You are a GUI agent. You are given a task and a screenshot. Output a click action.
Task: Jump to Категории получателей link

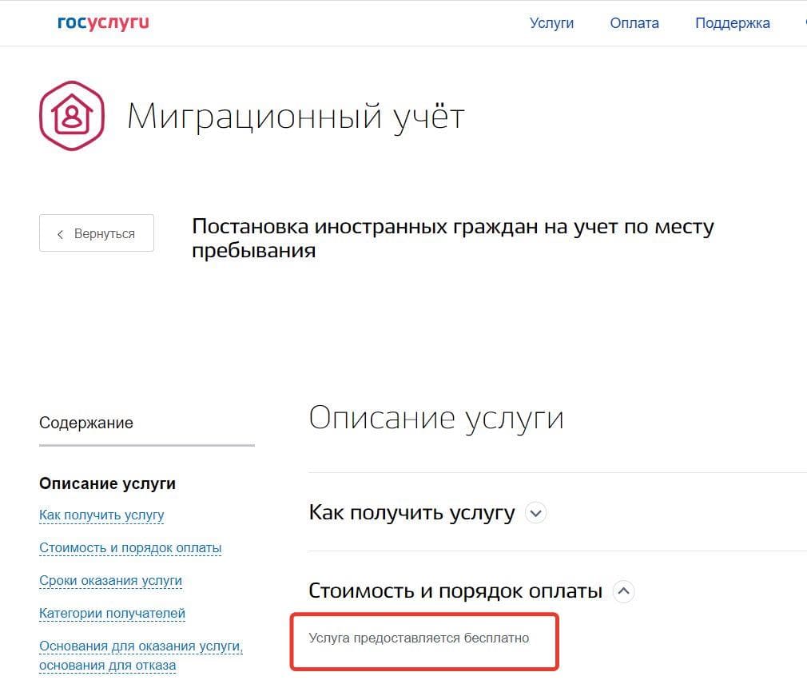(x=112, y=614)
